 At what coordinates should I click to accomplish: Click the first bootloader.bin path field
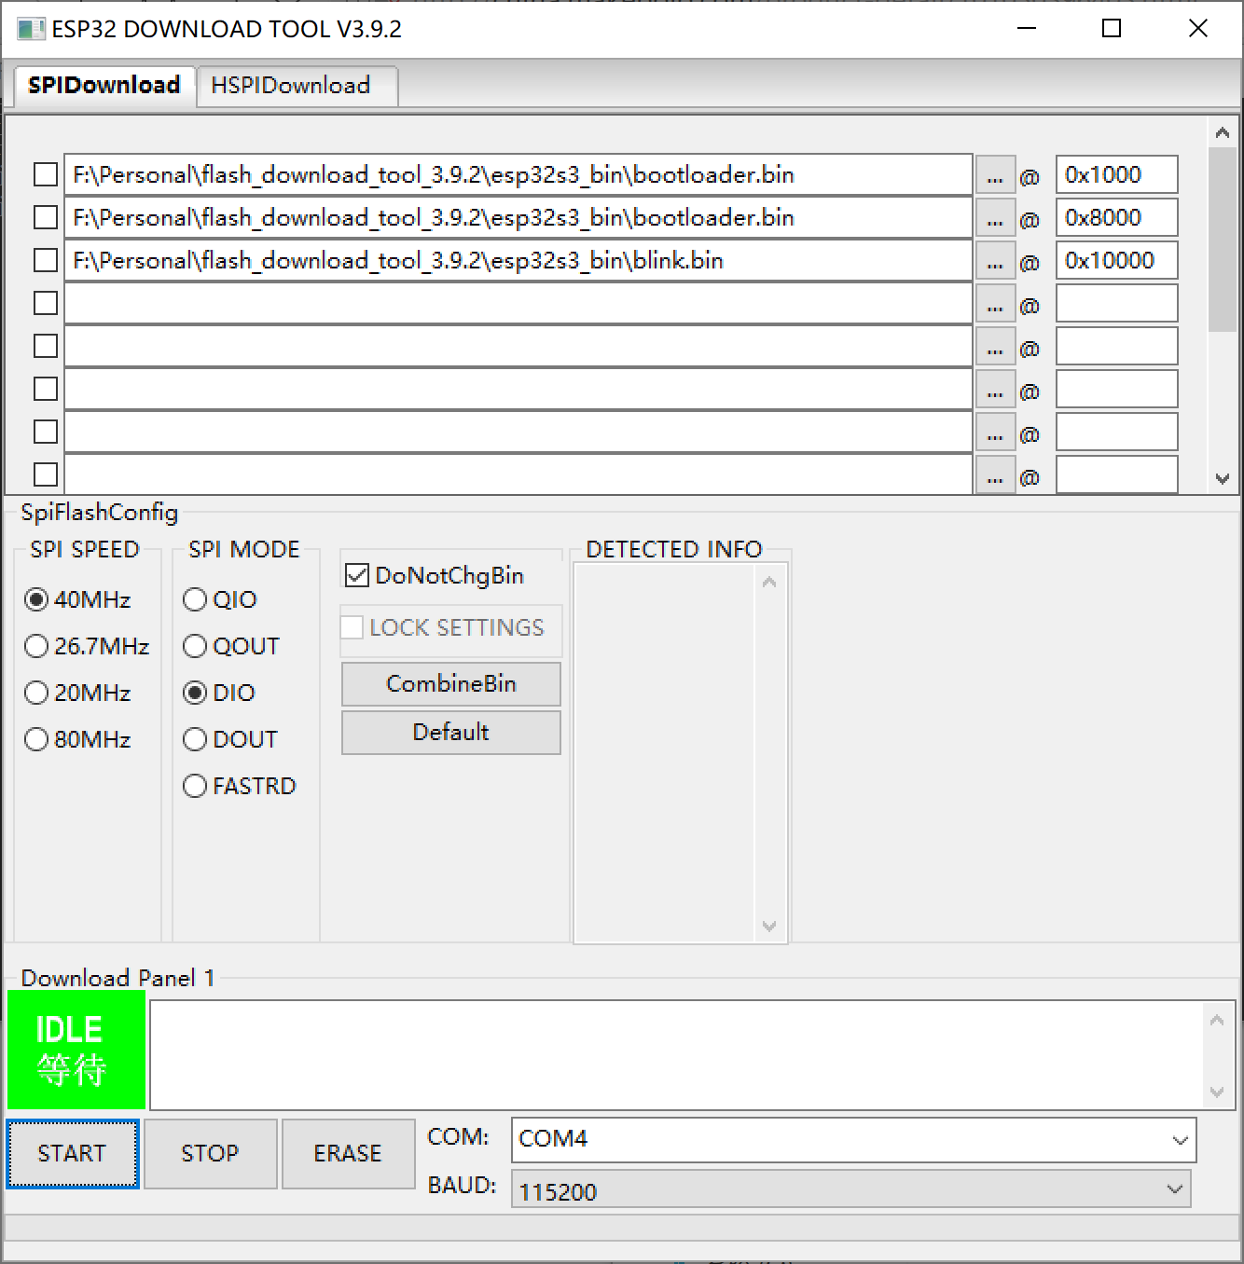(518, 174)
